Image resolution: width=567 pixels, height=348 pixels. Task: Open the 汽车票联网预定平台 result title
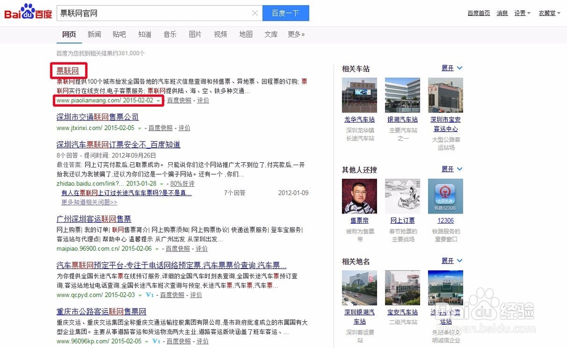tap(171, 265)
